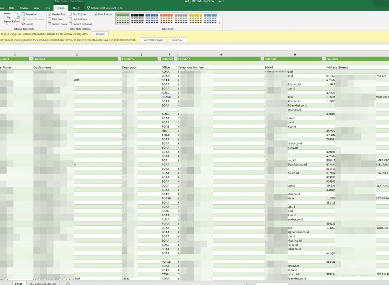Open the Column3 filter dropdown
Image resolution: width=389 pixels, height=285 pixels.
31,59
